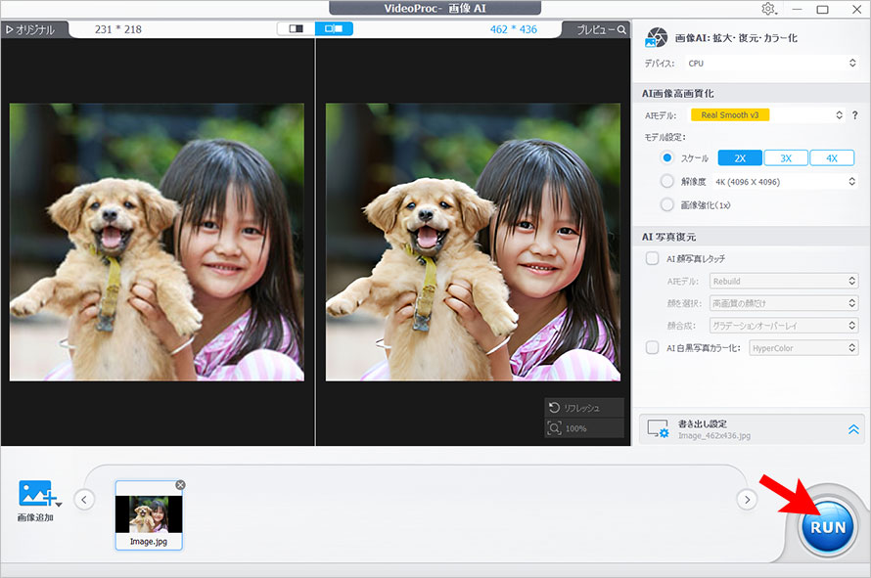871x578 pixels.
Task: Click the AI 写真復元 section header
Action: [668, 237]
